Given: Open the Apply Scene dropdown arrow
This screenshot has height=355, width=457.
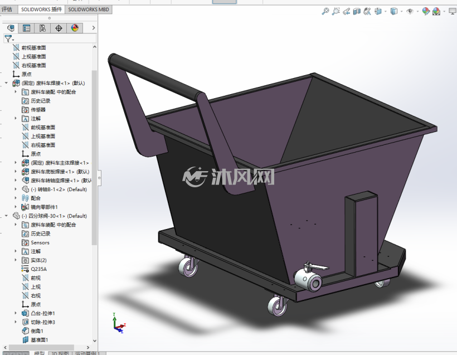Looking at the screenshot, I should (x=444, y=12).
